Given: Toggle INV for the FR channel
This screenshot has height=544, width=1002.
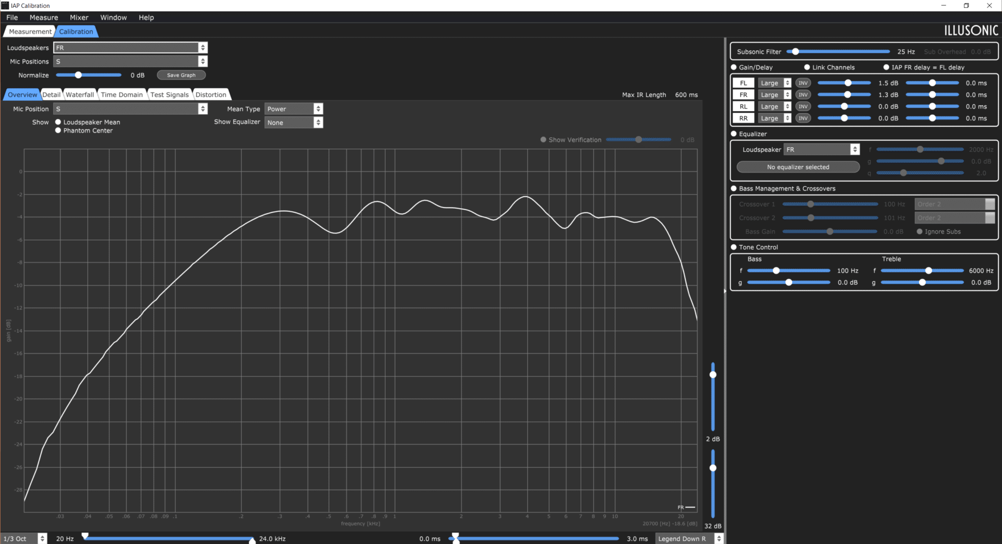Looking at the screenshot, I should pyautogui.click(x=803, y=95).
